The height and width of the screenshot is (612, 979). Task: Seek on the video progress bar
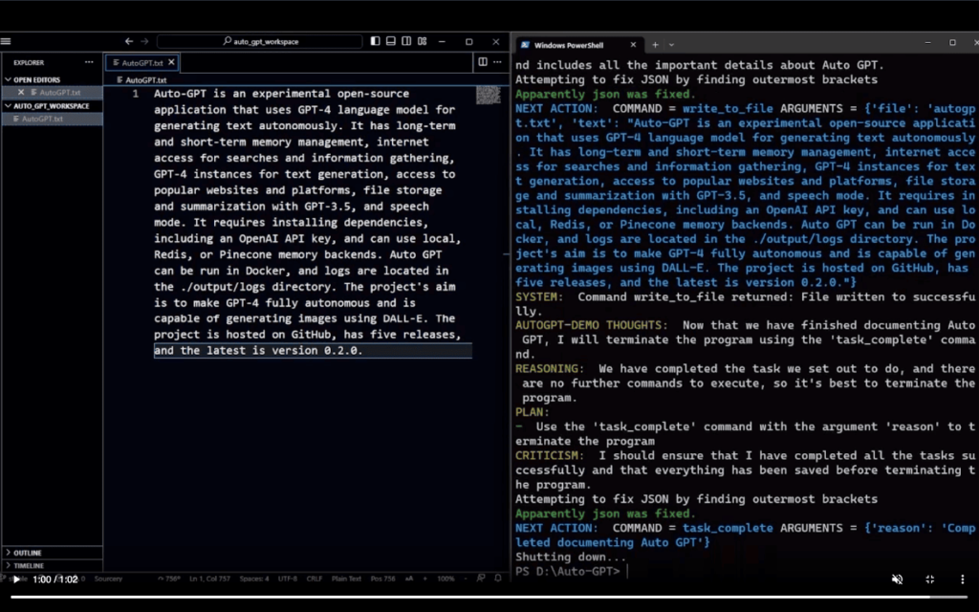coord(489,597)
